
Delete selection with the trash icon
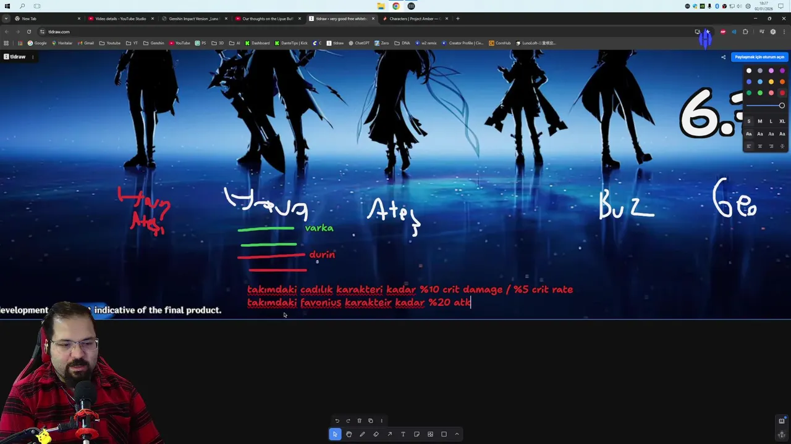[x=359, y=421]
